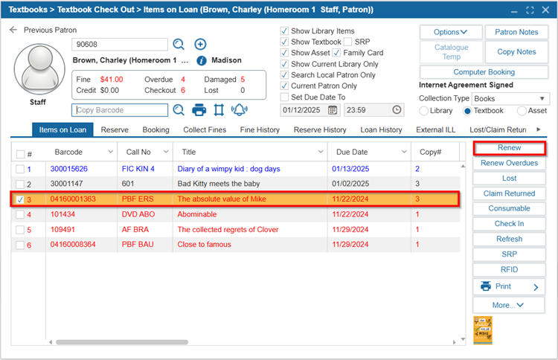The width and height of the screenshot is (558, 360).
Task: Open Call No column filter arrow
Action: (x=166, y=152)
